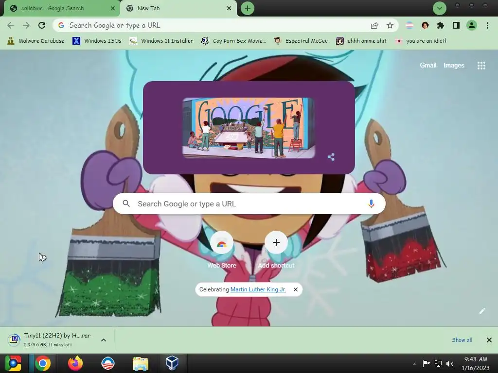Open the Start menu button

(13, 363)
